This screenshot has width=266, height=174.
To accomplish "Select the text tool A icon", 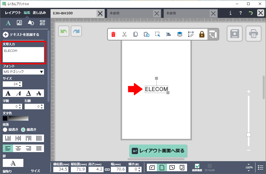I will tap(8, 23).
